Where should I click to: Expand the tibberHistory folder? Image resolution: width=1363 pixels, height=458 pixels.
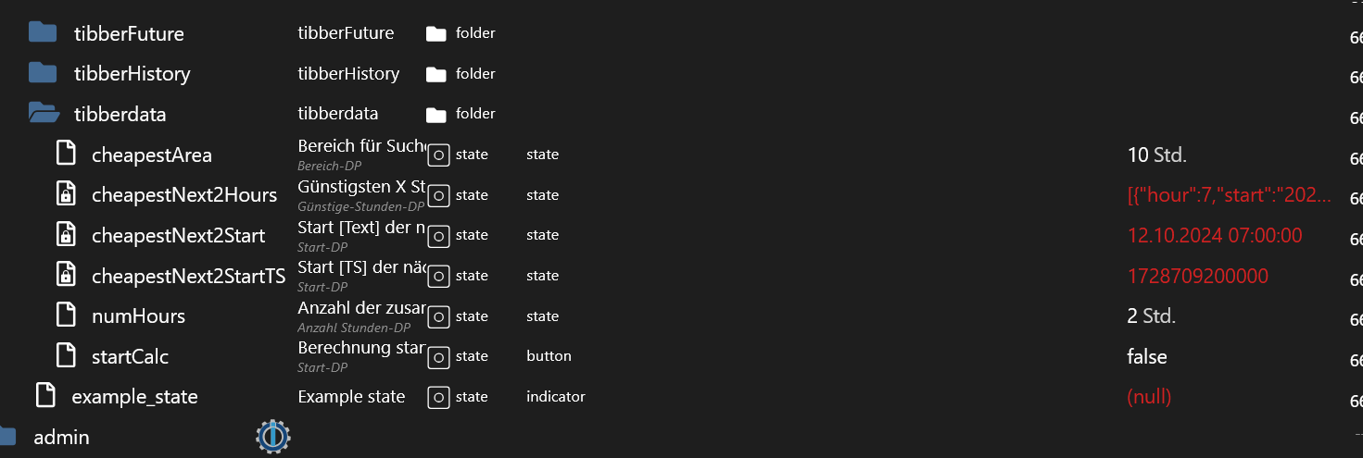[43, 73]
